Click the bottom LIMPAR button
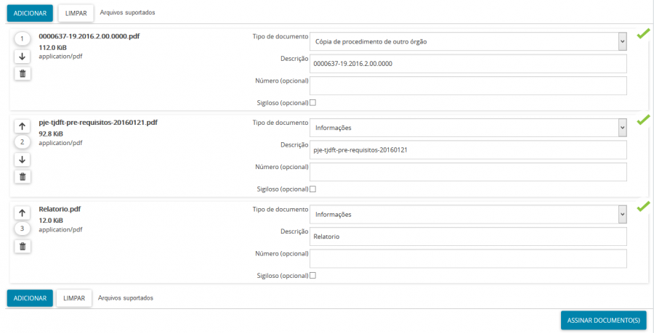This screenshot has width=654, height=333. point(74,298)
